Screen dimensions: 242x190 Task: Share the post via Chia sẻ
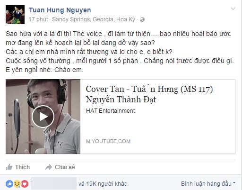tap(60, 167)
